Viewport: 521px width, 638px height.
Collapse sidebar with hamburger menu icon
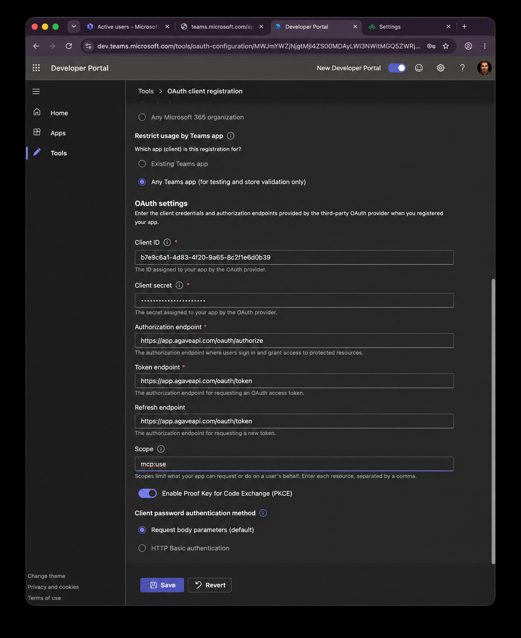coord(36,91)
